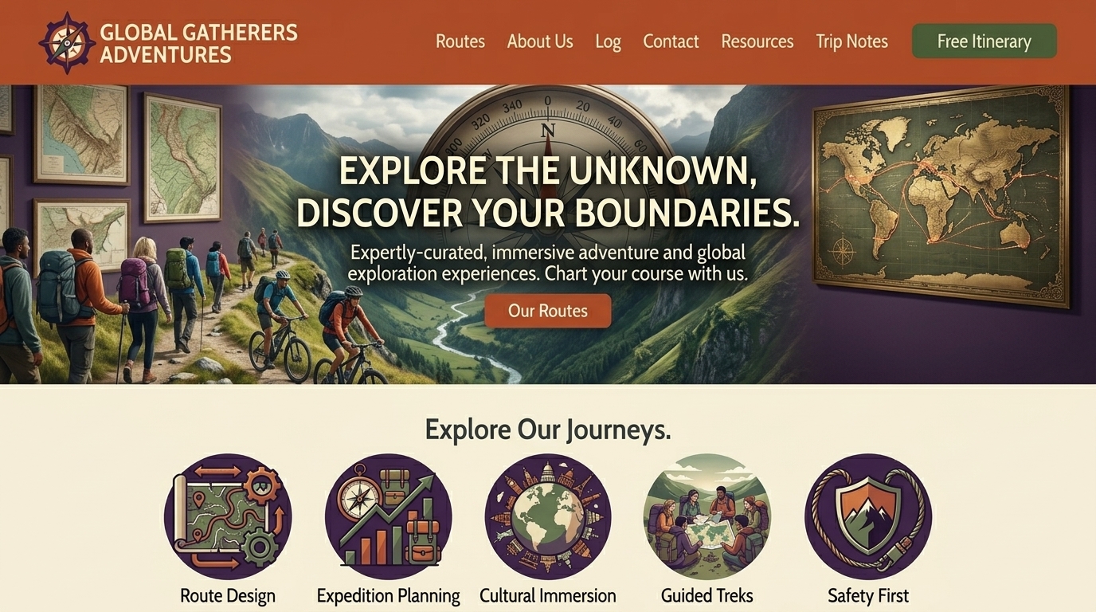
Task: Open the Expedition Planning text link
Action: click(389, 595)
